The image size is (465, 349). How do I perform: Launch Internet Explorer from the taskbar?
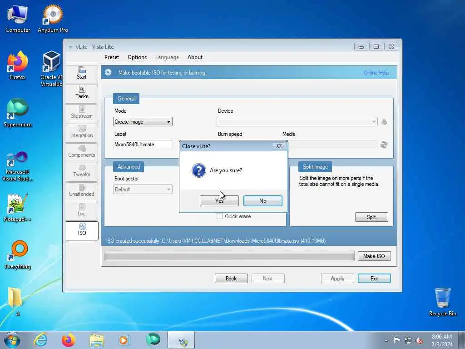[x=40, y=340]
